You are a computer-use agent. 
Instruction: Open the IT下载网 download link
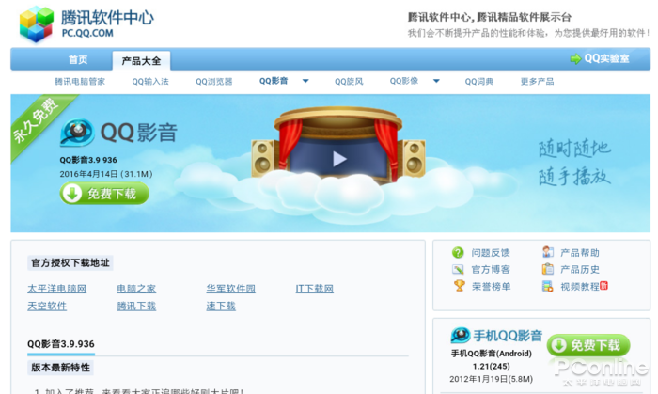(314, 289)
